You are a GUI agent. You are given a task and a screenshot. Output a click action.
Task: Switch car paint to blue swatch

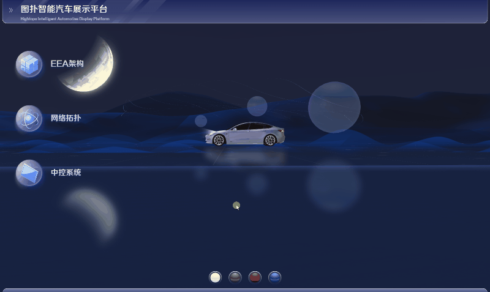click(275, 277)
